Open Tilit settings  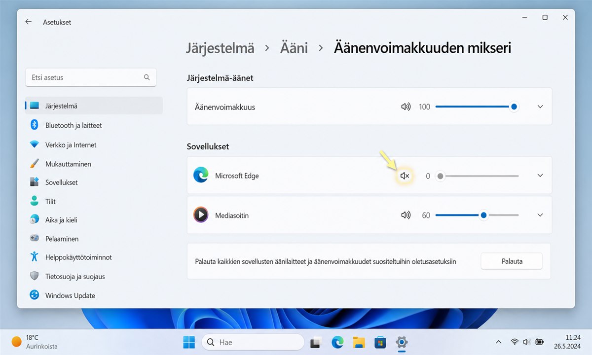click(94, 201)
